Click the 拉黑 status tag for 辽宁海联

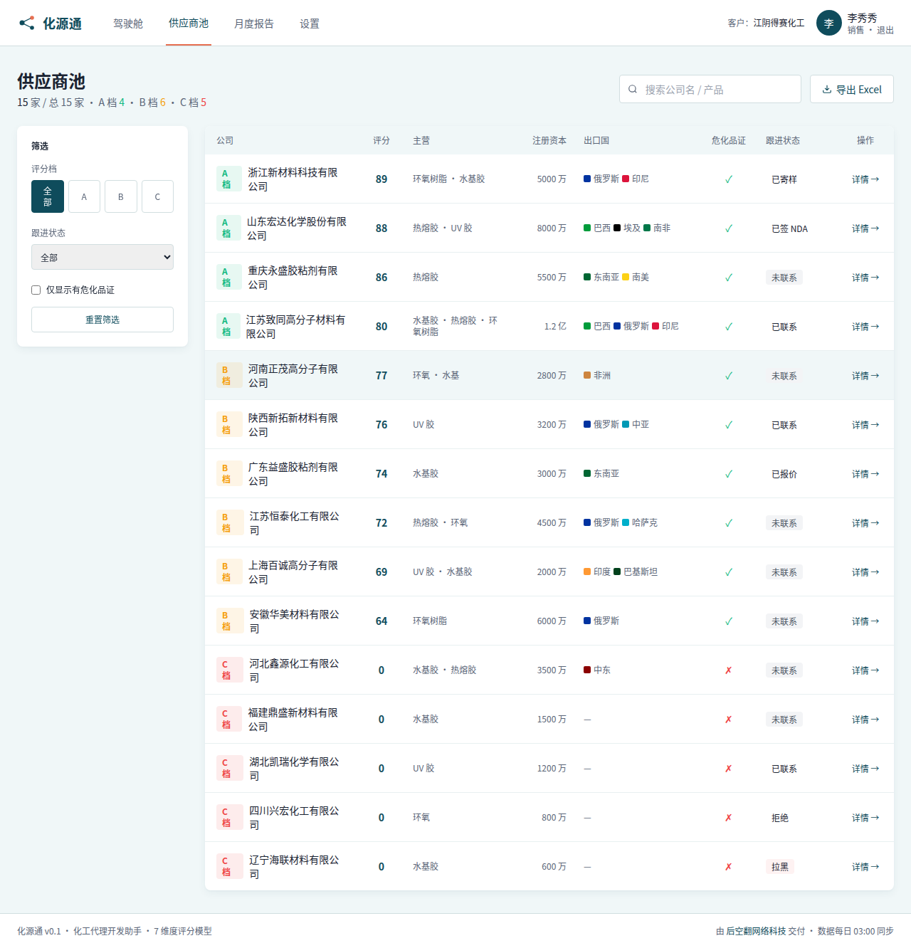780,867
